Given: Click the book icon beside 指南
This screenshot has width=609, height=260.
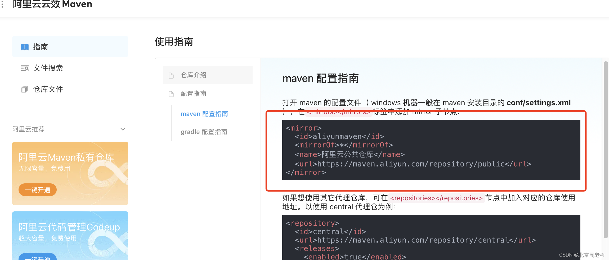Looking at the screenshot, I should (25, 47).
